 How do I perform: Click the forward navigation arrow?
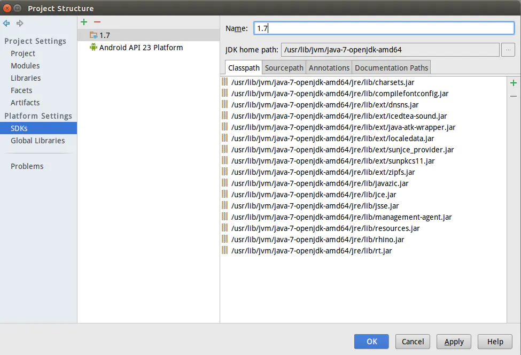[x=20, y=24]
